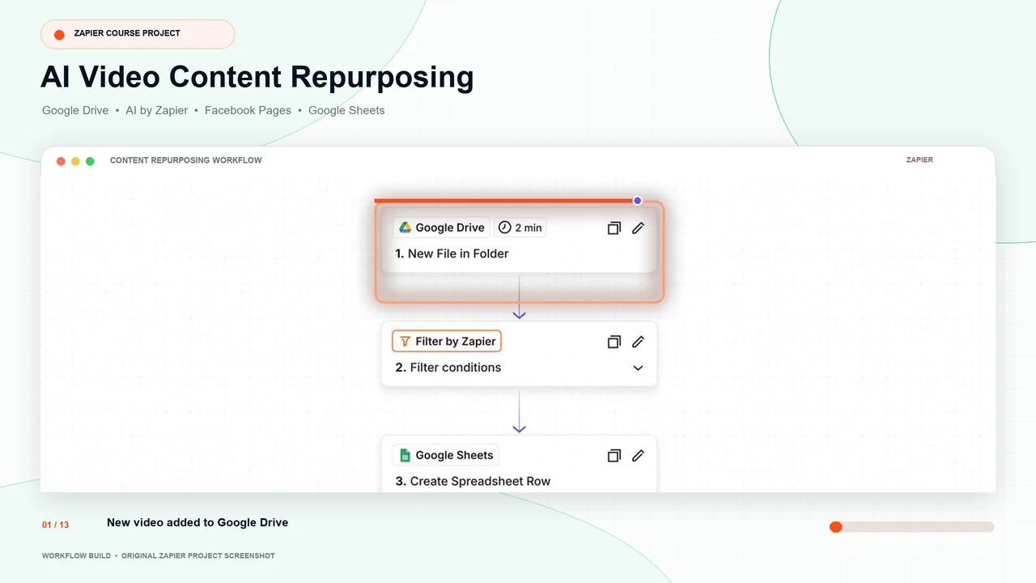Click "Google Drive" in the subtitle app list
Screen dimensions: 1036x583
point(75,110)
